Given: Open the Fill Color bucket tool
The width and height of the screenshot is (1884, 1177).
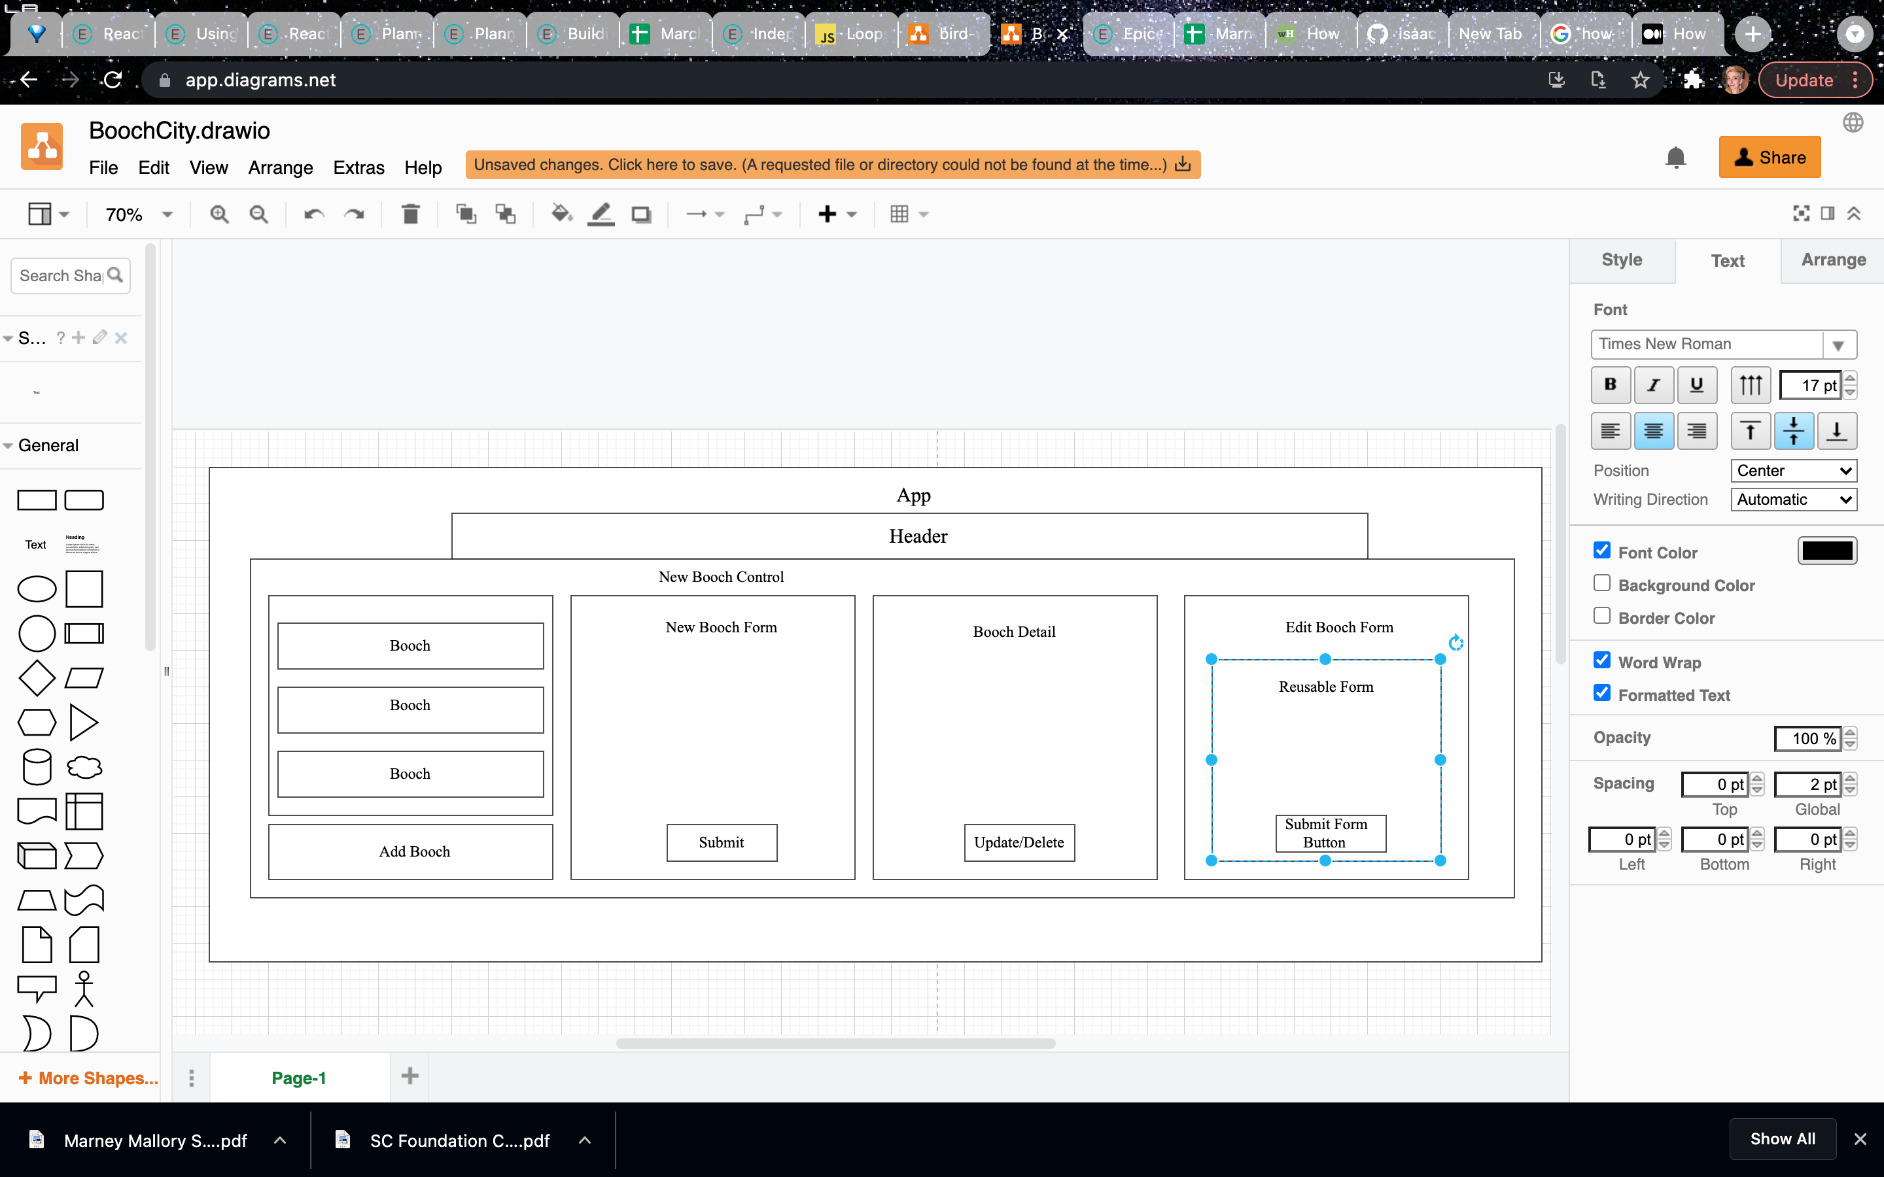Looking at the screenshot, I should click(561, 214).
